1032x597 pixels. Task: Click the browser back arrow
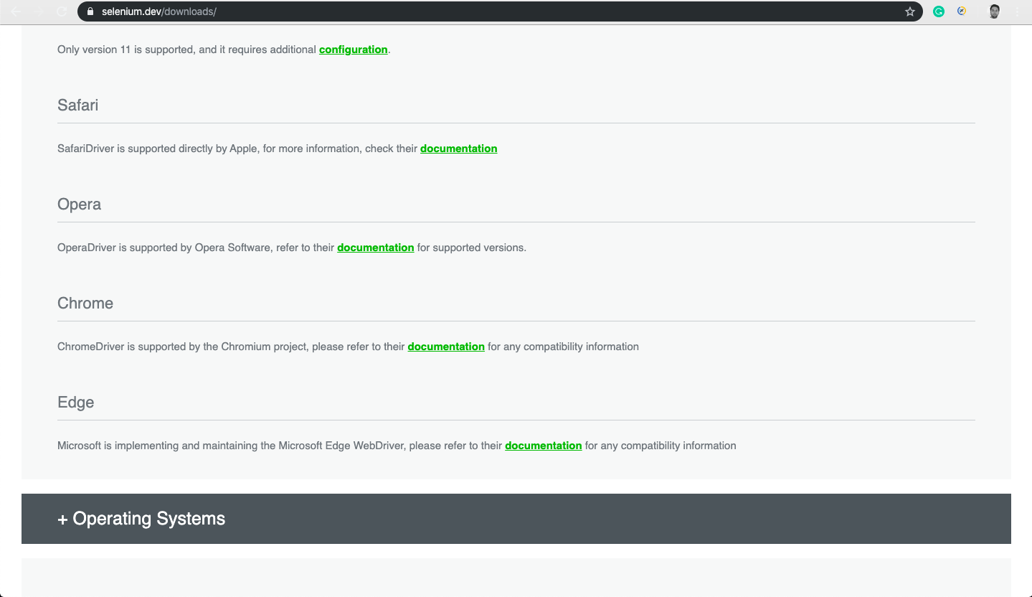pyautogui.click(x=16, y=11)
